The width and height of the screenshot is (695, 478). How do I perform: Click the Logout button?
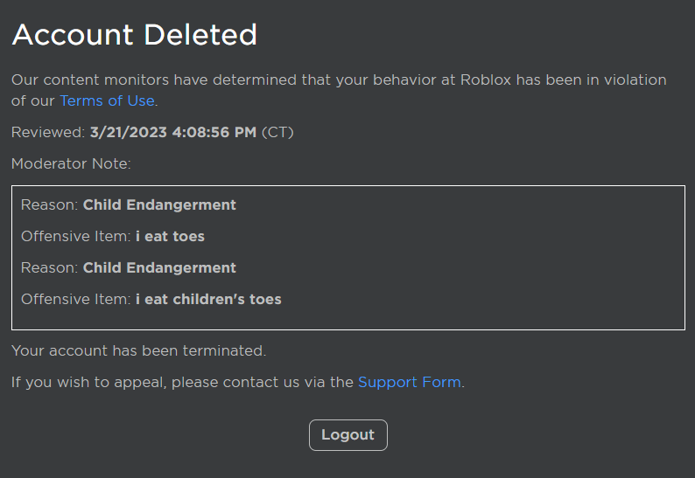point(348,435)
